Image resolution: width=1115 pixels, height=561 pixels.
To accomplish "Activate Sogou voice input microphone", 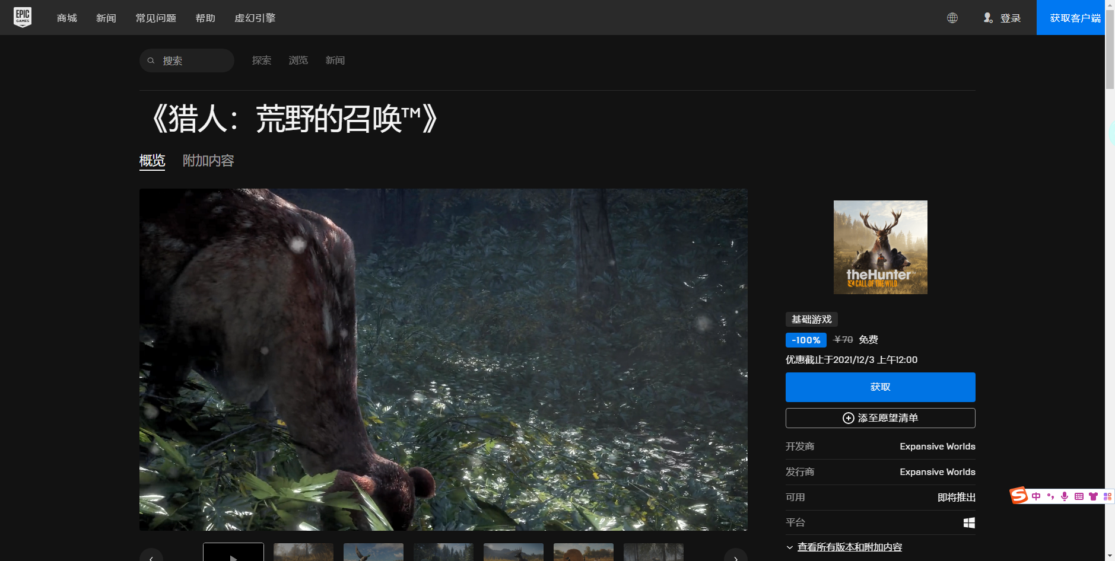I will pos(1065,496).
